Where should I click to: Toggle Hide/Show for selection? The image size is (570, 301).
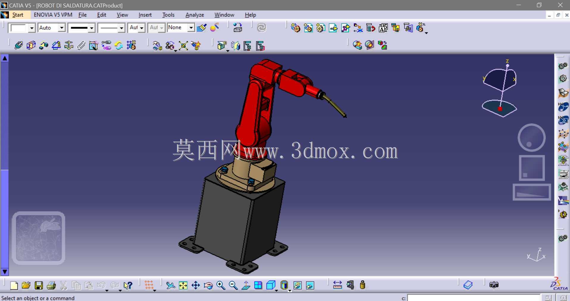tap(297, 286)
